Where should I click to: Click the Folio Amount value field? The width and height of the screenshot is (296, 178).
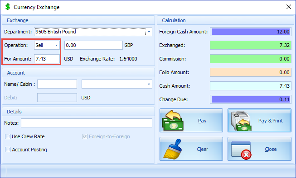[x=251, y=72]
